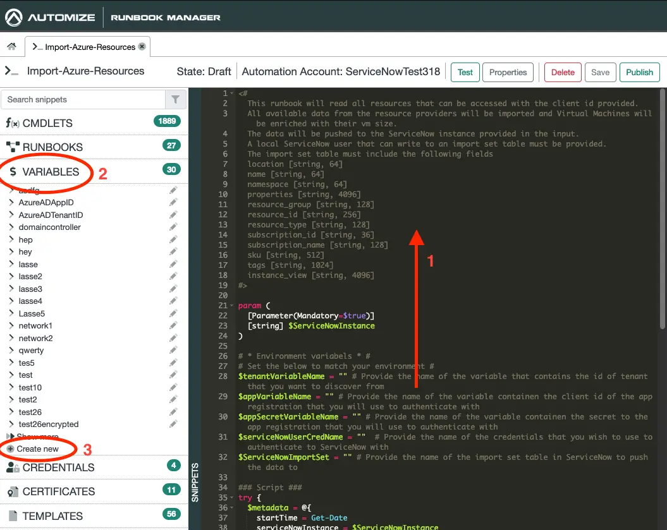Edit the AzureADAppID variable pencil icon
The image size is (667, 530).
pyautogui.click(x=173, y=203)
